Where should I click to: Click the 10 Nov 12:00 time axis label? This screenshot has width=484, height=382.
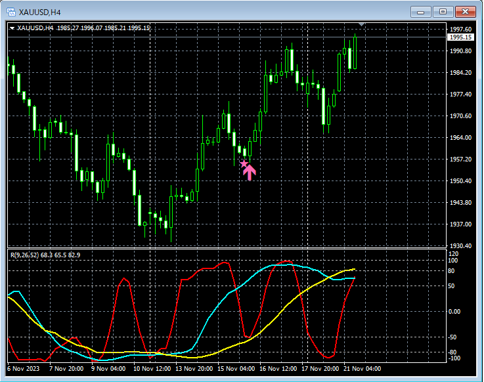[x=152, y=369]
